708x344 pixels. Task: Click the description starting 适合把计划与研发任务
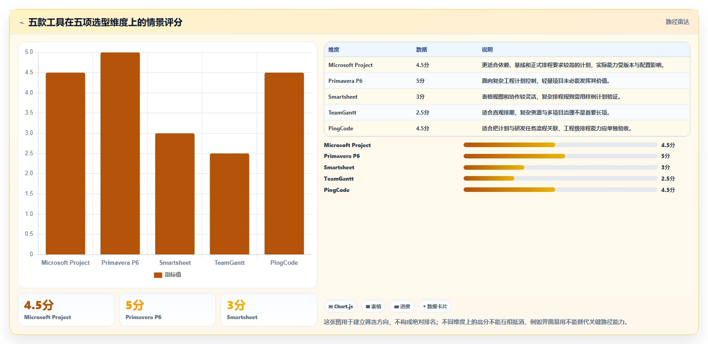[x=557, y=129]
